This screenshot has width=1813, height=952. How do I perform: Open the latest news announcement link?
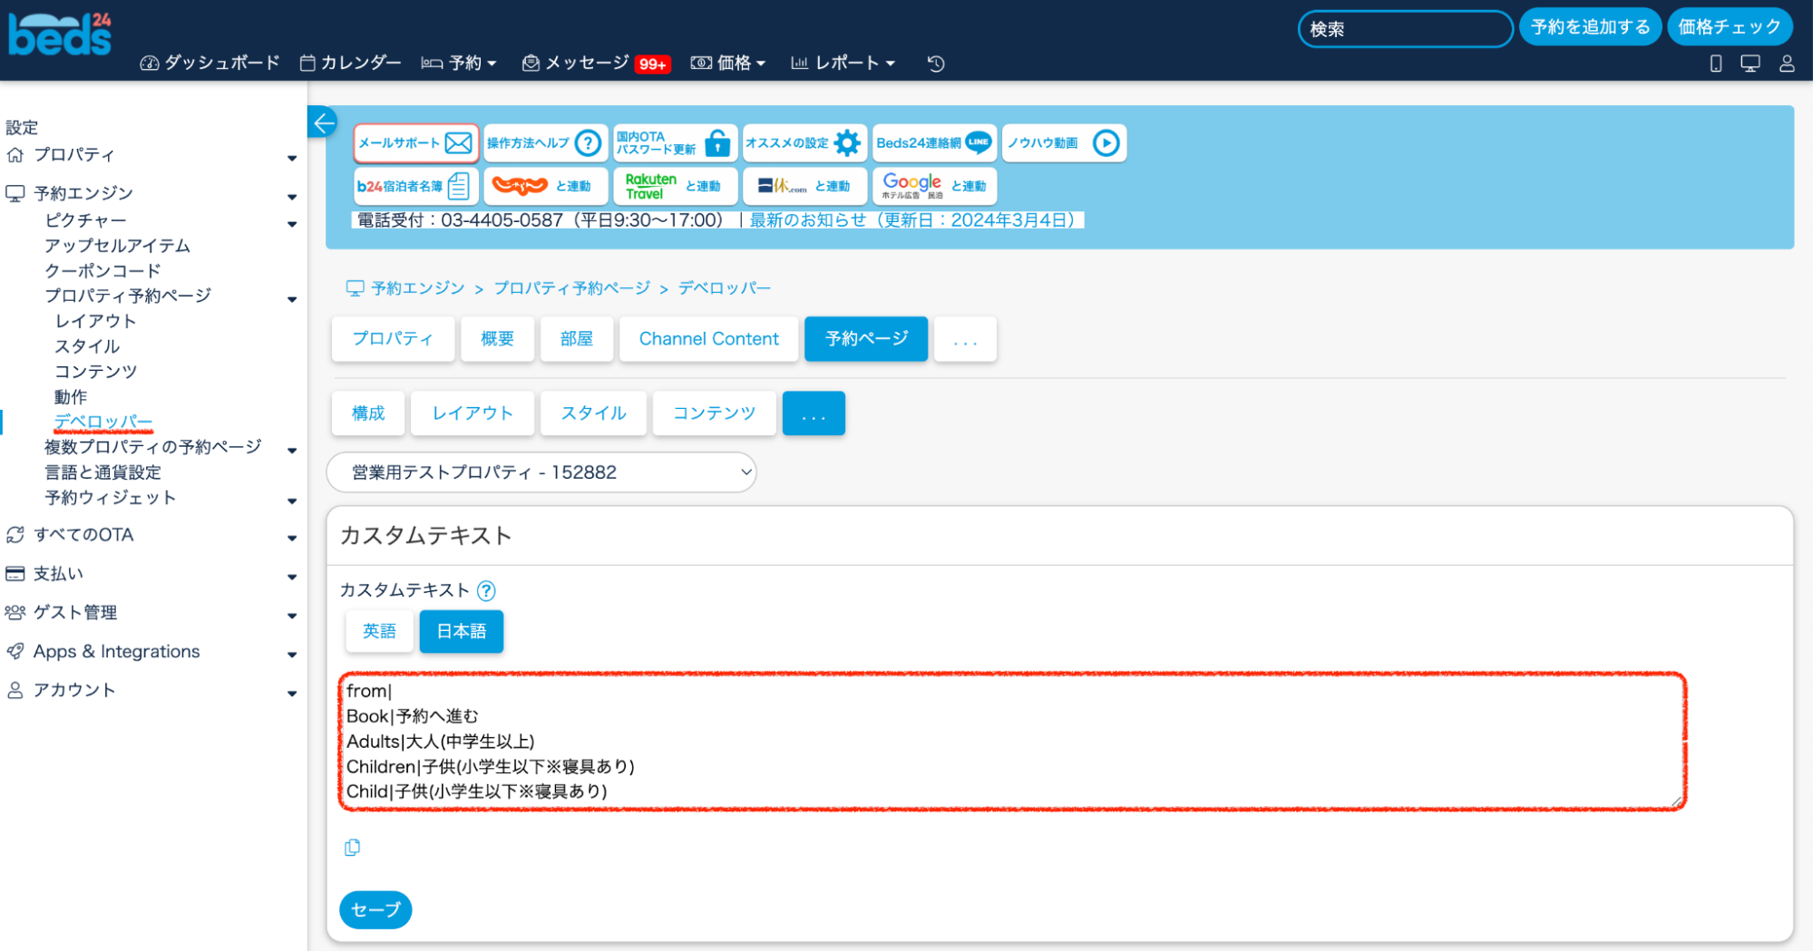point(911,220)
